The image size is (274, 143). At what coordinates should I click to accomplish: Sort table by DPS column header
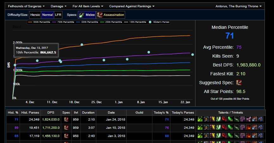tap(51, 112)
